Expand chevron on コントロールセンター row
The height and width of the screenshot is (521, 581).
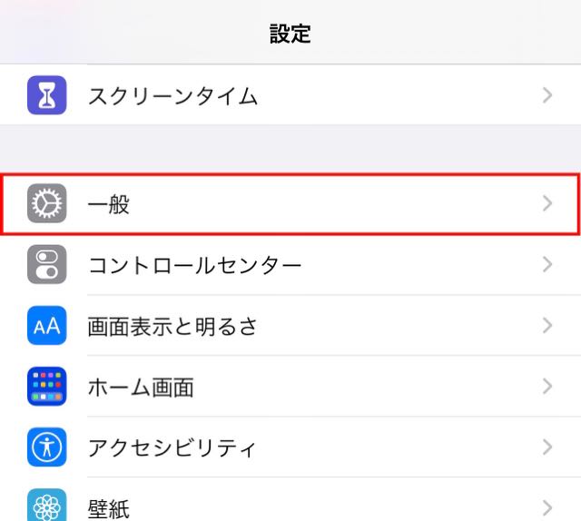547,264
